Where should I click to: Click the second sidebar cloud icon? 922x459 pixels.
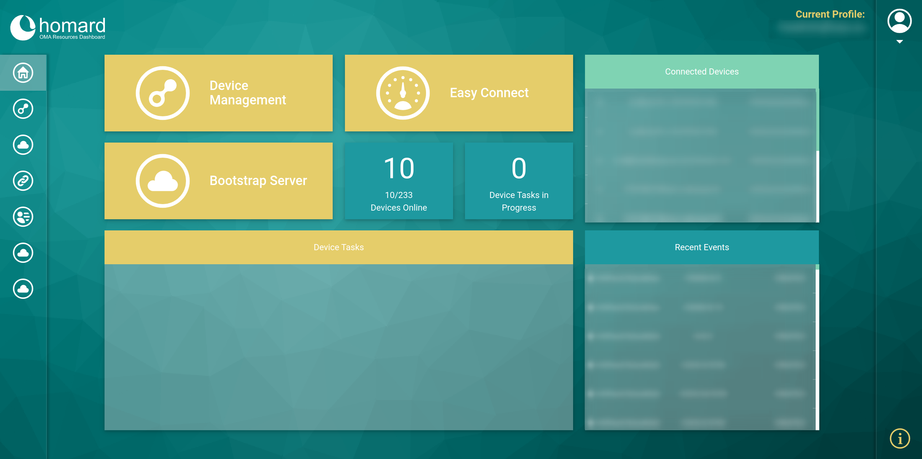point(23,253)
